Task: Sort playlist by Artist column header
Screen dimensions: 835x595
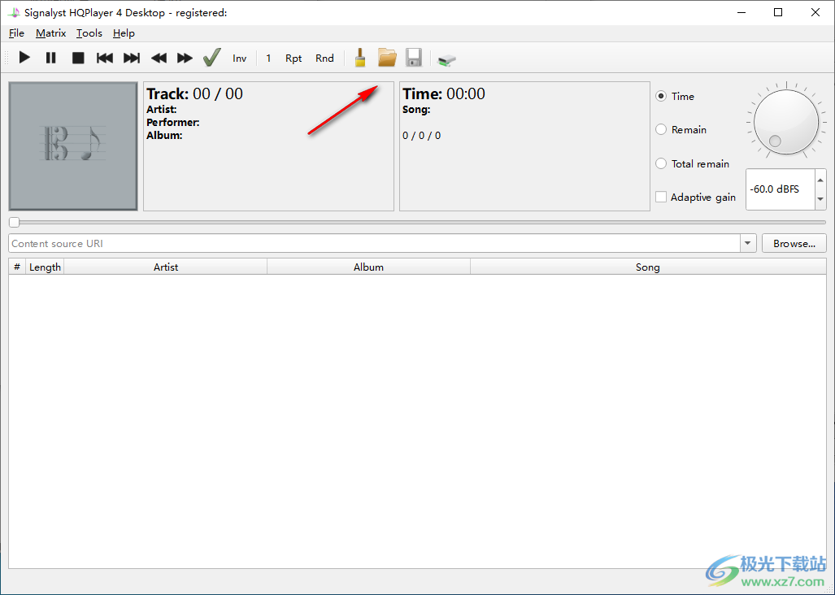Action: click(x=166, y=267)
